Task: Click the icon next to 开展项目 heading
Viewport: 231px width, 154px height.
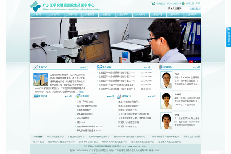Action: [x=78, y=96]
